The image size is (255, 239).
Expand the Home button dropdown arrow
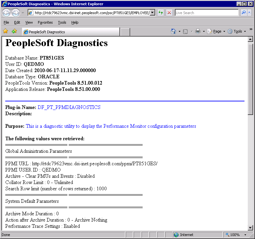(x=179, y=31)
